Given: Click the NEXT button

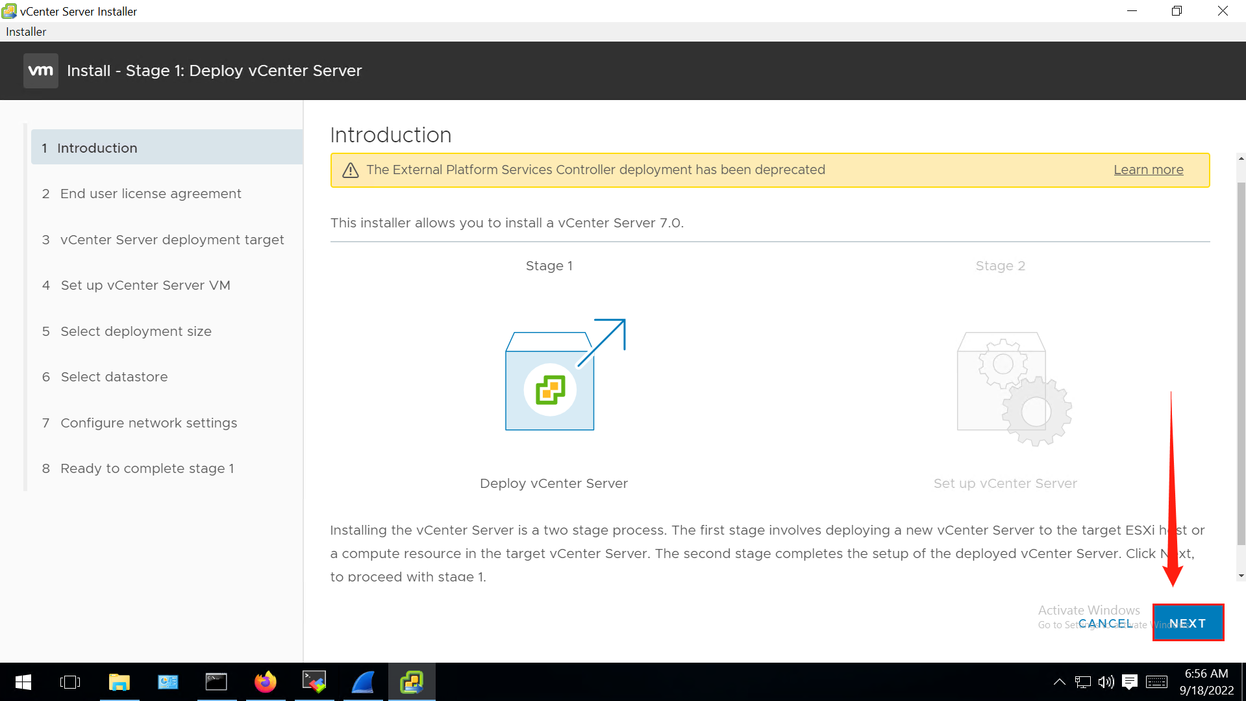Looking at the screenshot, I should [1188, 623].
